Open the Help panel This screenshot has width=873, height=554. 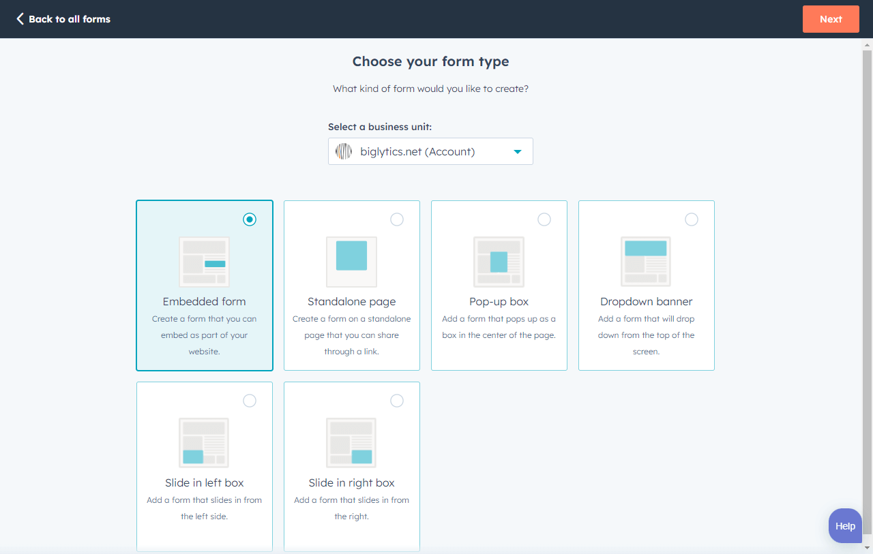point(845,525)
